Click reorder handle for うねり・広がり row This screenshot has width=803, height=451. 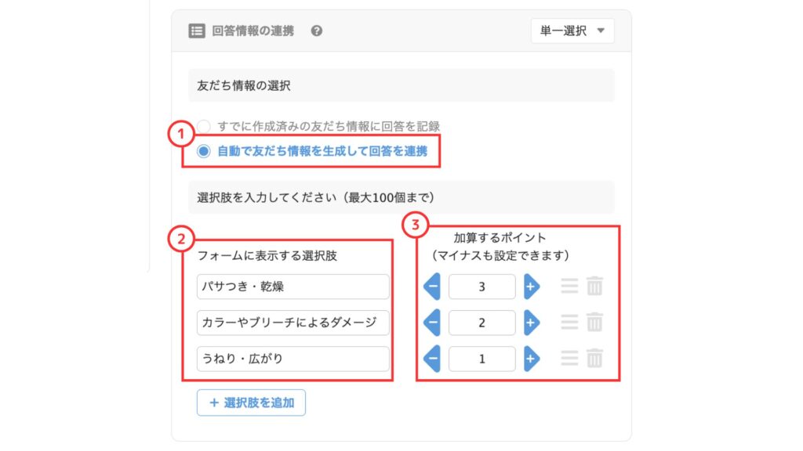pyautogui.click(x=569, y=358)
